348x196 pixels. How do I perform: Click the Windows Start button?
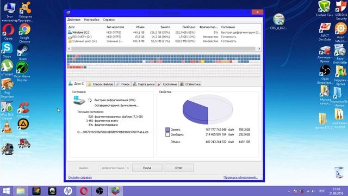point(6,191)
